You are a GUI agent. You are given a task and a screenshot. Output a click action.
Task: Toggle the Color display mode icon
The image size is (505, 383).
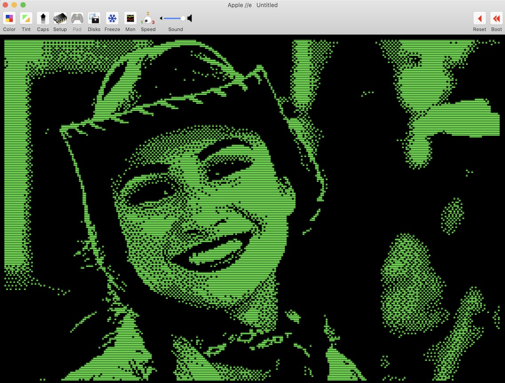click(9, 18)
